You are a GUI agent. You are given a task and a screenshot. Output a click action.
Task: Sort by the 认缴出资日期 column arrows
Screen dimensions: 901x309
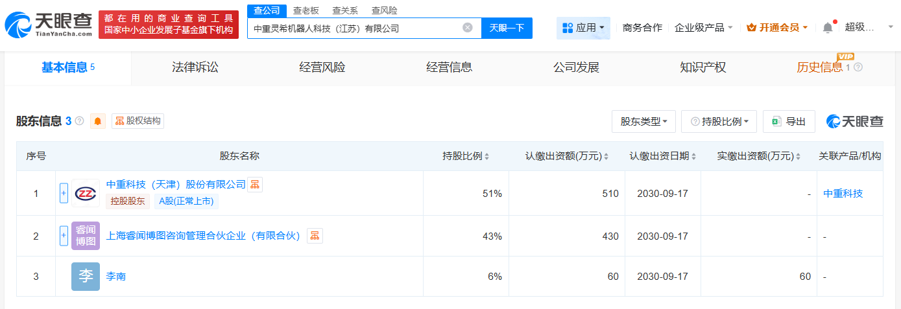click(693, 157)
